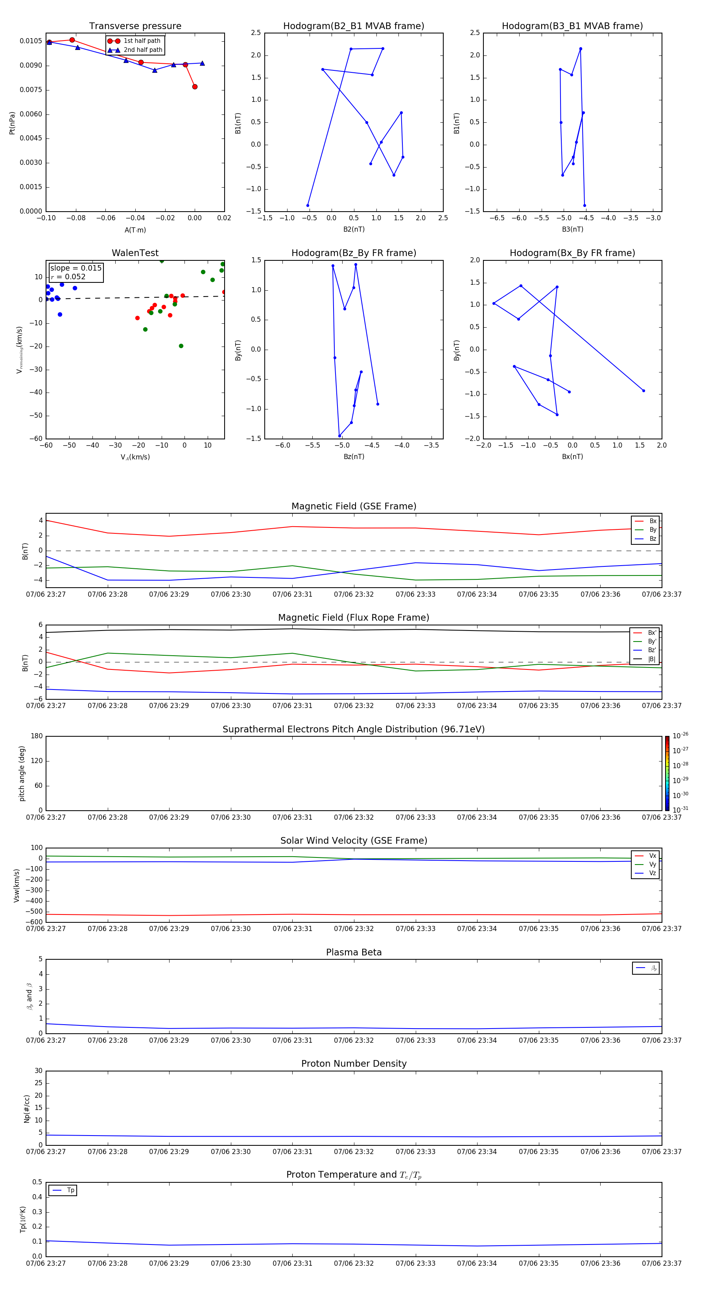708x1298 pixels.
Task: Select the Bx entry in GSE legend
Action: pos(645,521)
